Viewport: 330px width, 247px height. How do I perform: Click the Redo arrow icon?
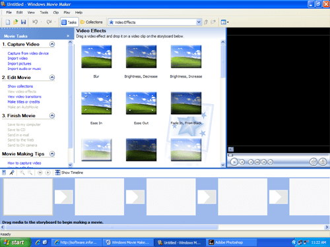[49, 22]
